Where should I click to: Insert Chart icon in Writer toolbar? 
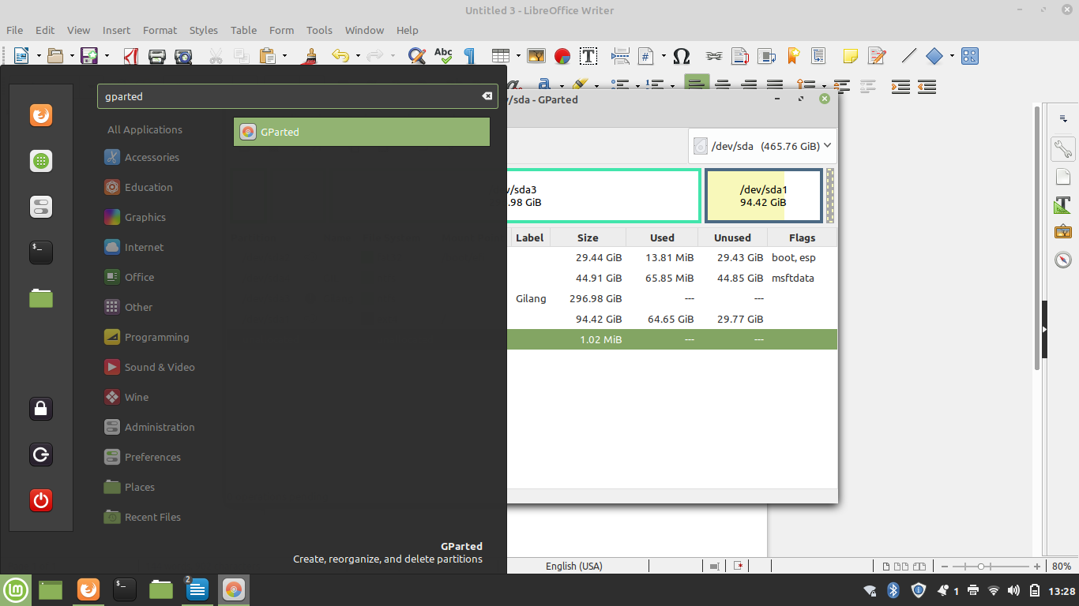[x=562, y=56]
